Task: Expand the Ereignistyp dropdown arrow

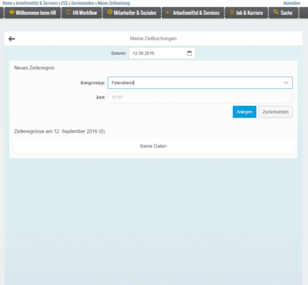Action: tap(286, 83)
